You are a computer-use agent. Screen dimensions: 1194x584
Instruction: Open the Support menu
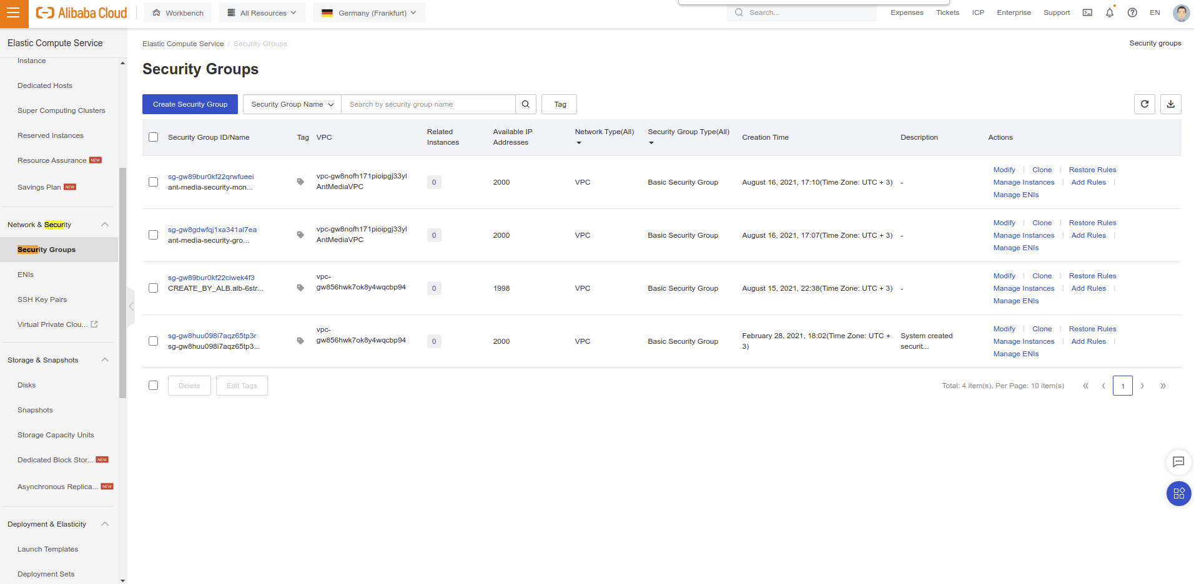click(x=1057, y=12)
